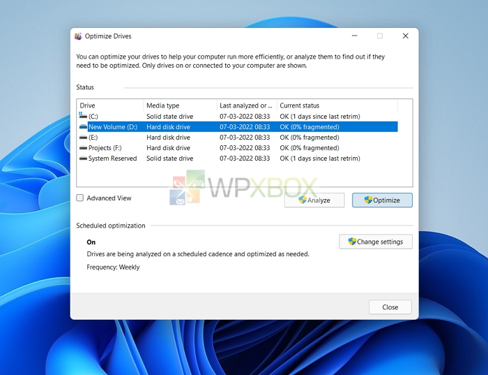Image resolution: width=488 pixels, height=375 pixels.
Task: Click the Close button at bottom
Action: tap(390, 307)
